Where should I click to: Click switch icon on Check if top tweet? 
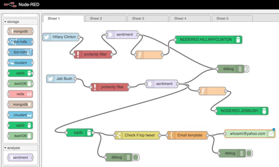[x=118, y=135]
